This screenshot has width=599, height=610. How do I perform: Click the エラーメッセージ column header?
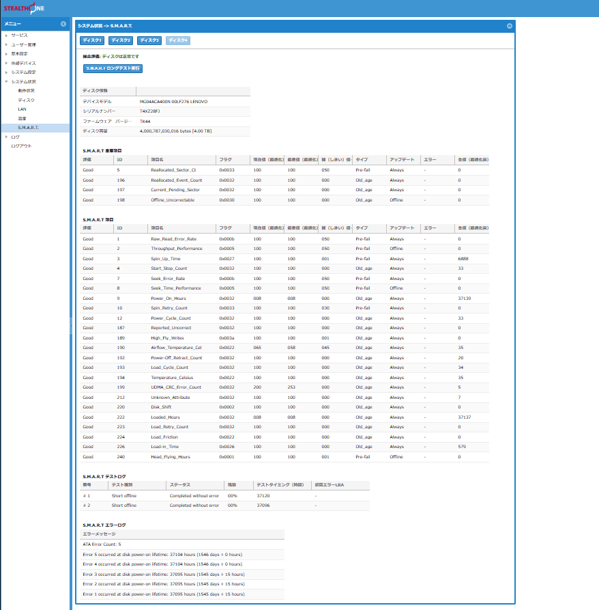tap(182, 534)
